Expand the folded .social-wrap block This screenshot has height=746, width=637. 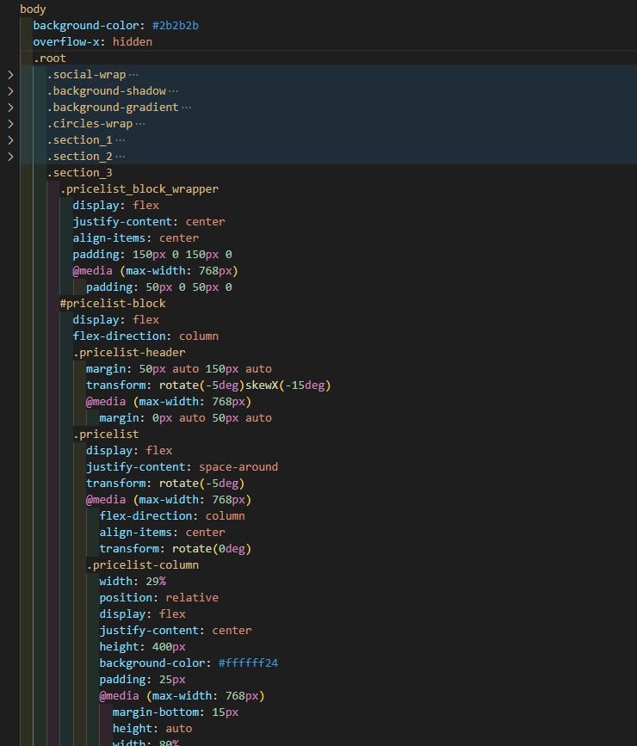[10, 75]
